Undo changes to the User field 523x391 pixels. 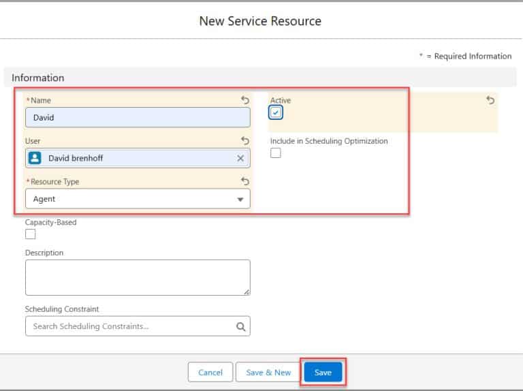pyautogui.click(x=245, y=141)
